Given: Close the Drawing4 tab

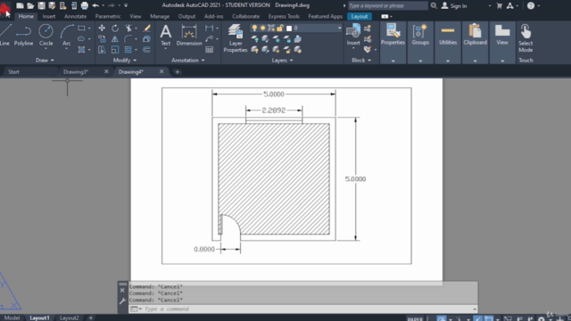Looking at the screenshot, I should [x=161, y=71].
